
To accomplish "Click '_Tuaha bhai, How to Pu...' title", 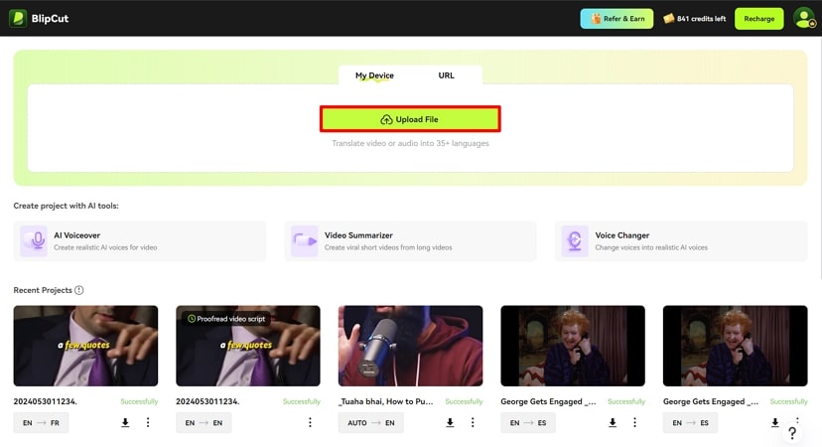I will [386, 401].
